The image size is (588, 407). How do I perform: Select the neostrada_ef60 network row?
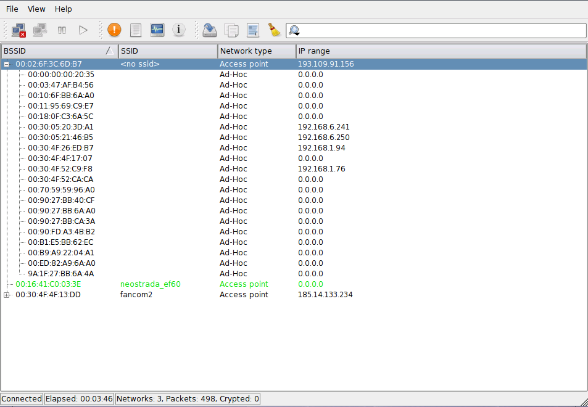294,284
